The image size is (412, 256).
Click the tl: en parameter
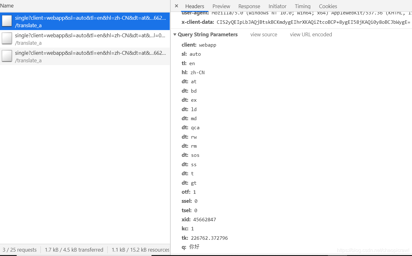(x=188, y=63)
